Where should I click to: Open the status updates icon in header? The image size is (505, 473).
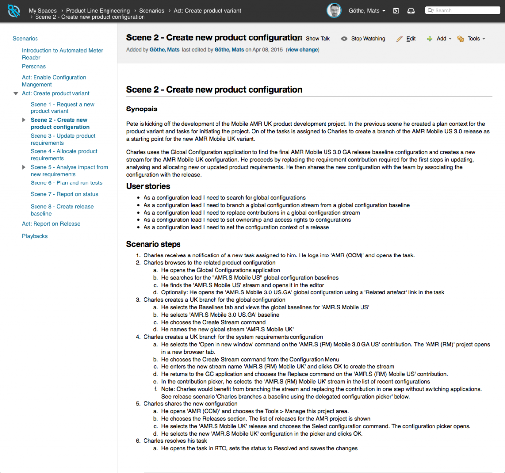point(396,11)
